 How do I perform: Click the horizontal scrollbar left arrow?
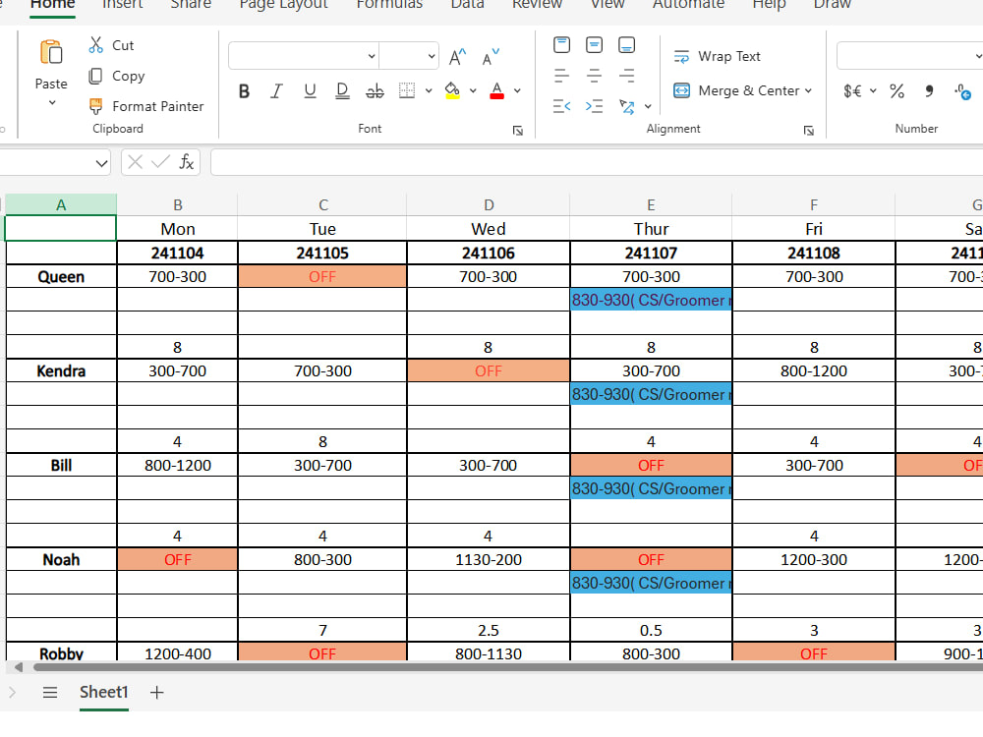click(x=19, y=667)
